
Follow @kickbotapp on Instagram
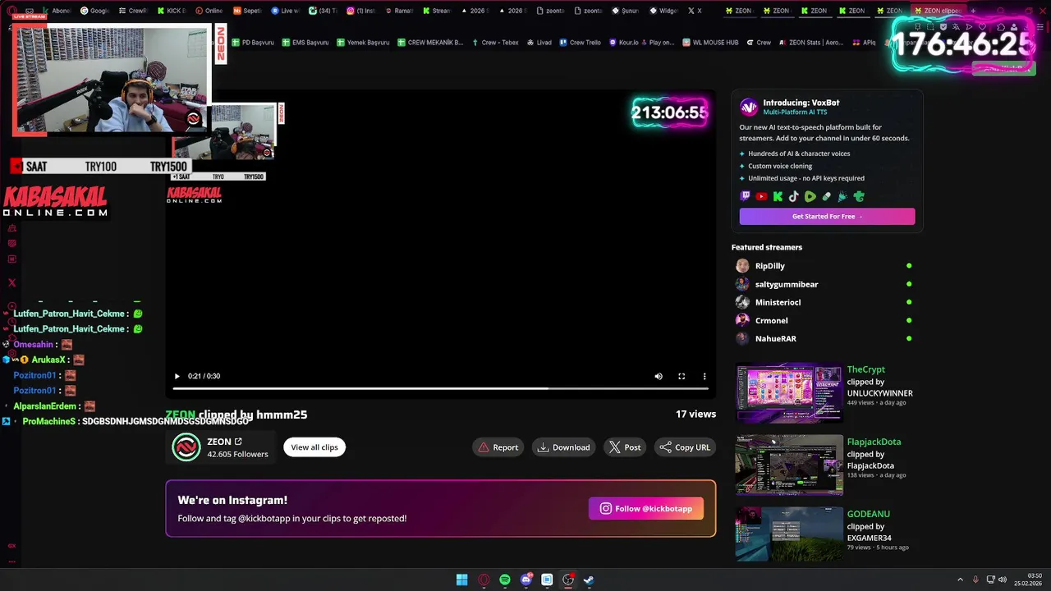646,508
